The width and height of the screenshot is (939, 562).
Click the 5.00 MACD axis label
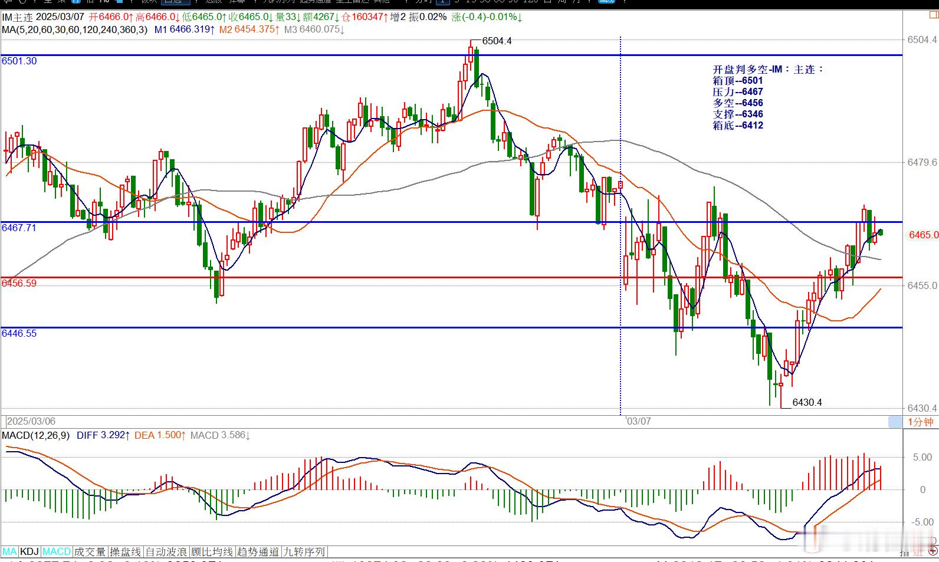922,457
